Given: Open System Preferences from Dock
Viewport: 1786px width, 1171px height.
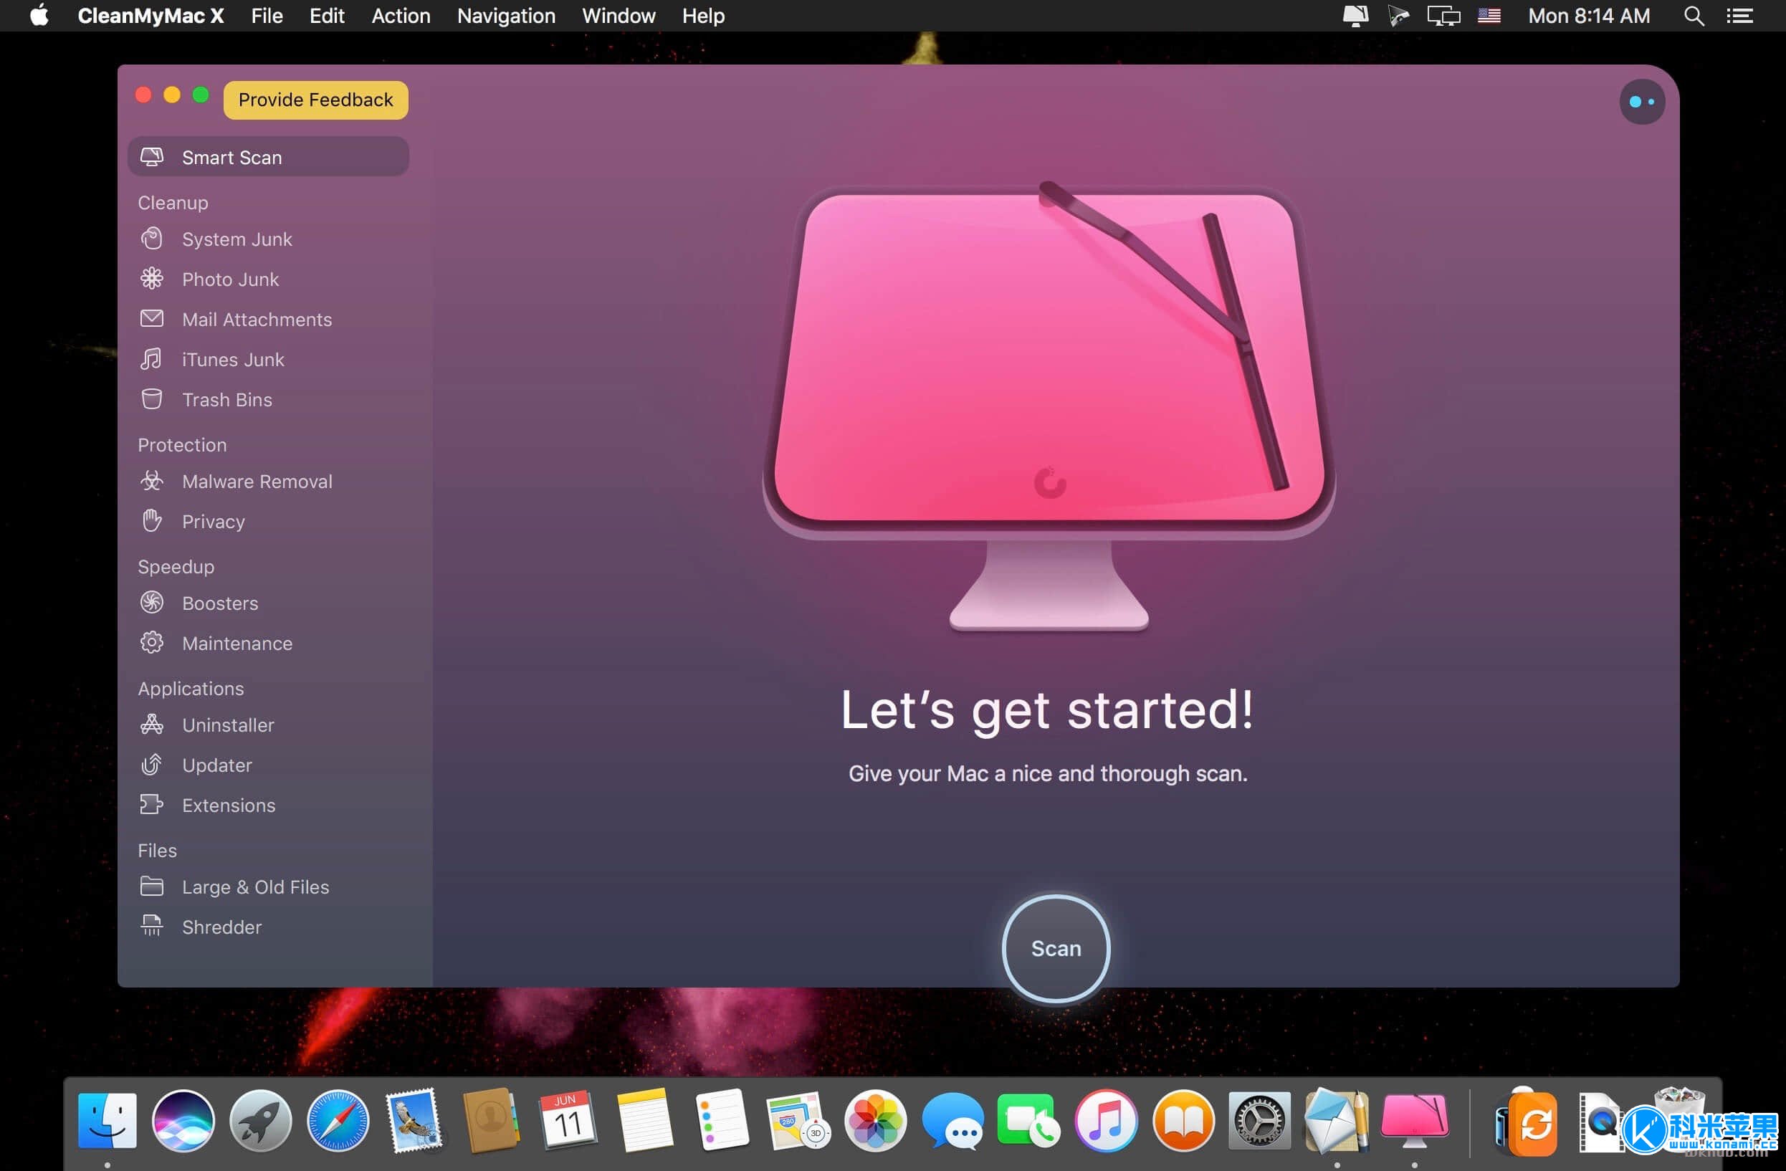Looking at the screenshot, I should (1260, 1121).
